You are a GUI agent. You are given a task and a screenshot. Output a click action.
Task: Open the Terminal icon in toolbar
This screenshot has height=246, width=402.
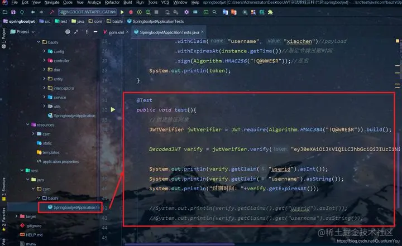206,12
